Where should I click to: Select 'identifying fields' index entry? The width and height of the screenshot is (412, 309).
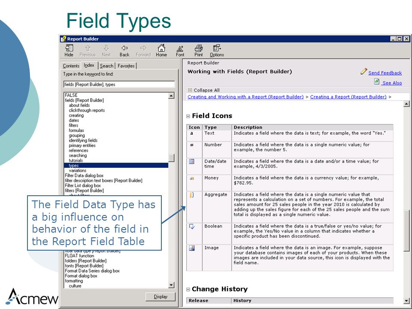[83, 140]
